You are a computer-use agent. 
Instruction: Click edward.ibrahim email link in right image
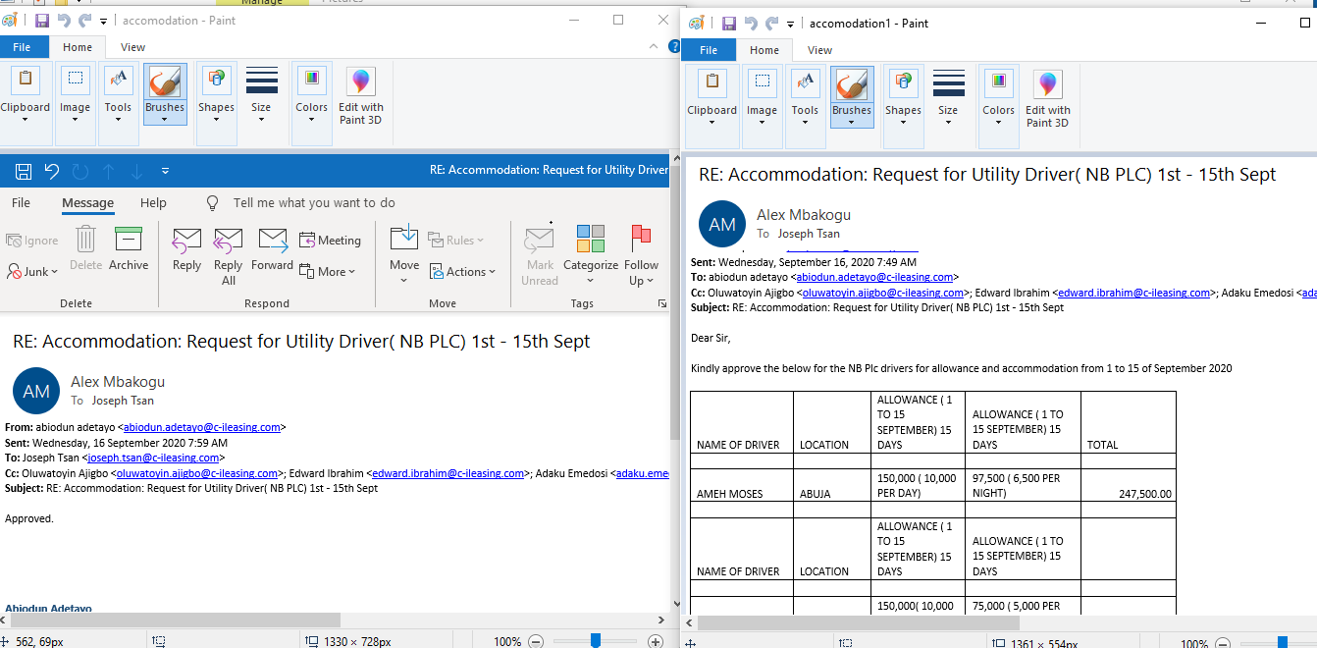point(1134,293)
